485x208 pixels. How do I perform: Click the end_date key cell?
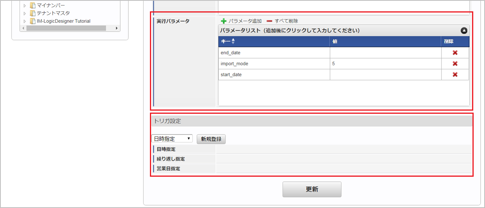pyautogui.click(x=274, y=53)
